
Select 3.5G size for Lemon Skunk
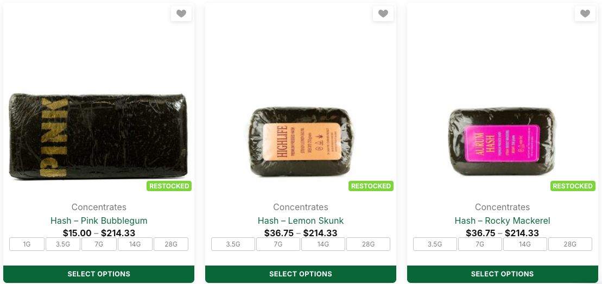point(233,244)
